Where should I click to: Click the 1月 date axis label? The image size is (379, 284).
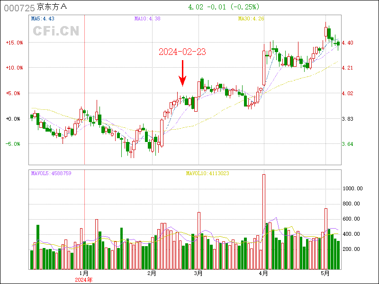pyautogui.click(x=84, y=274)
